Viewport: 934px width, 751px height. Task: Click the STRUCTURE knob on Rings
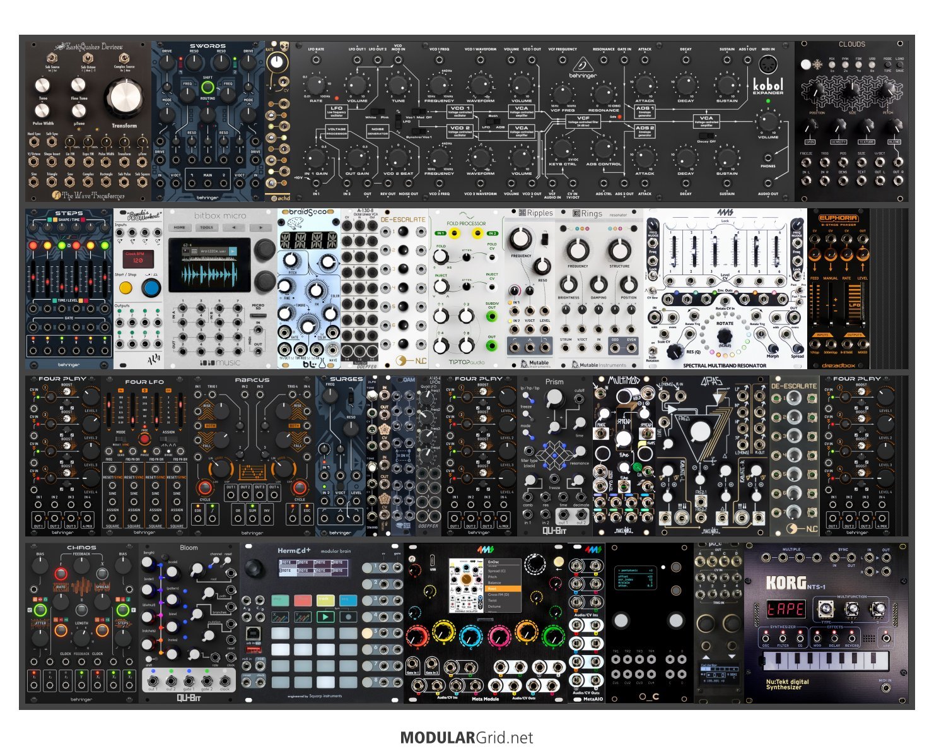[619, 249]
